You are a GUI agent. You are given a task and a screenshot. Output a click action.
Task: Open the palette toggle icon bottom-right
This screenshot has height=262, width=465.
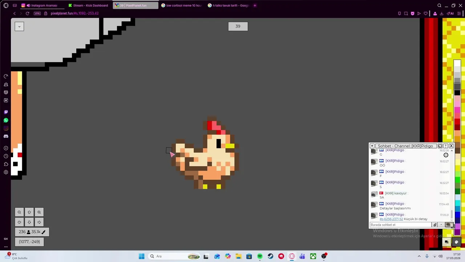pyautogui.click(x=457, y=242)
